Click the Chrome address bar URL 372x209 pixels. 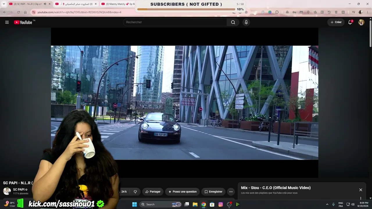pyautogui.click(x=79, y=12)
